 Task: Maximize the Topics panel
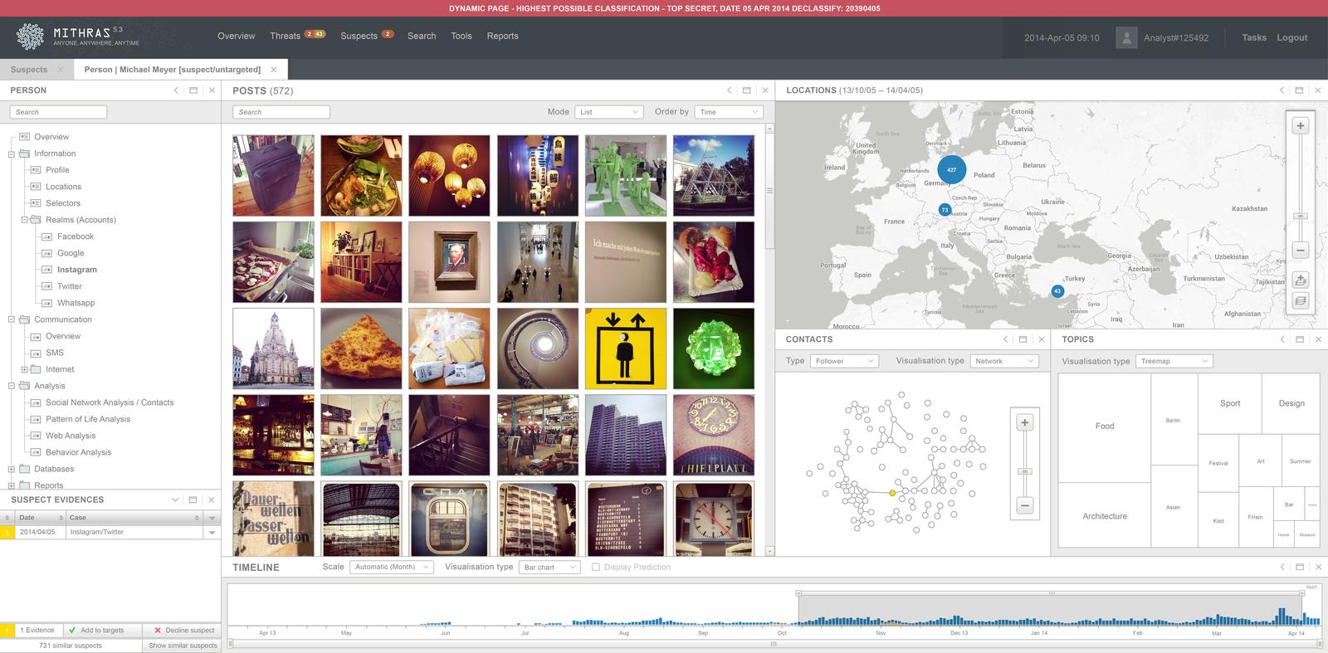click(1300, 339)
